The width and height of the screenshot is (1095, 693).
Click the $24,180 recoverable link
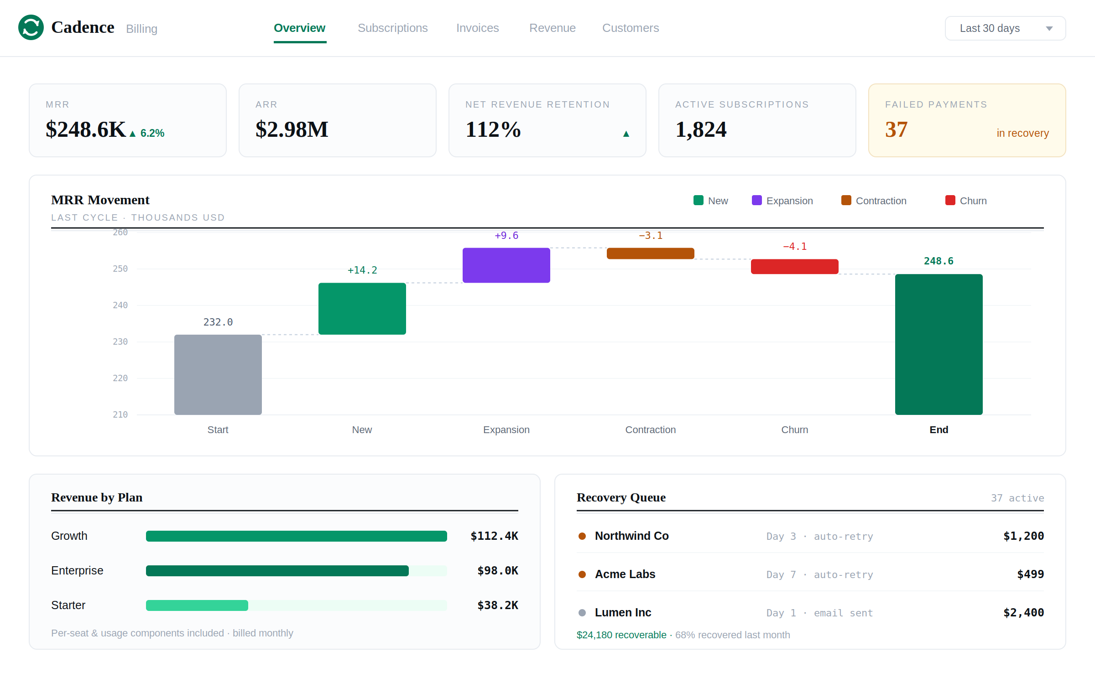pos(621,635)
